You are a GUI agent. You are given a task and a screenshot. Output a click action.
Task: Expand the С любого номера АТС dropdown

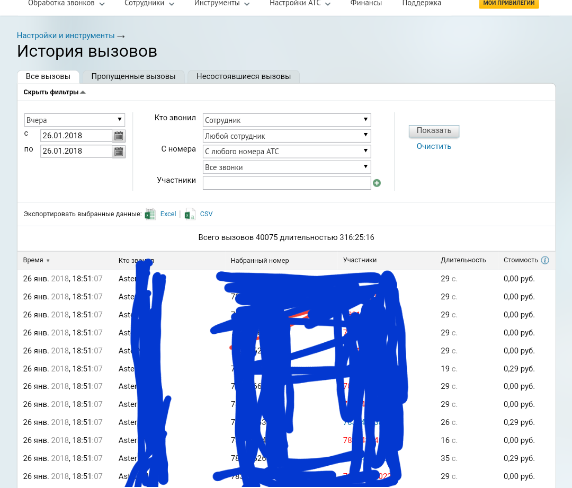[287, 152]
